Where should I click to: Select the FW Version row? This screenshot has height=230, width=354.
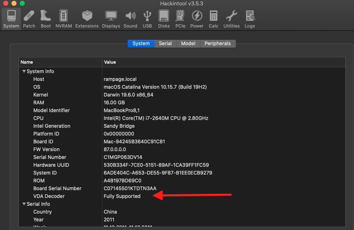click(x=182, y=149)
